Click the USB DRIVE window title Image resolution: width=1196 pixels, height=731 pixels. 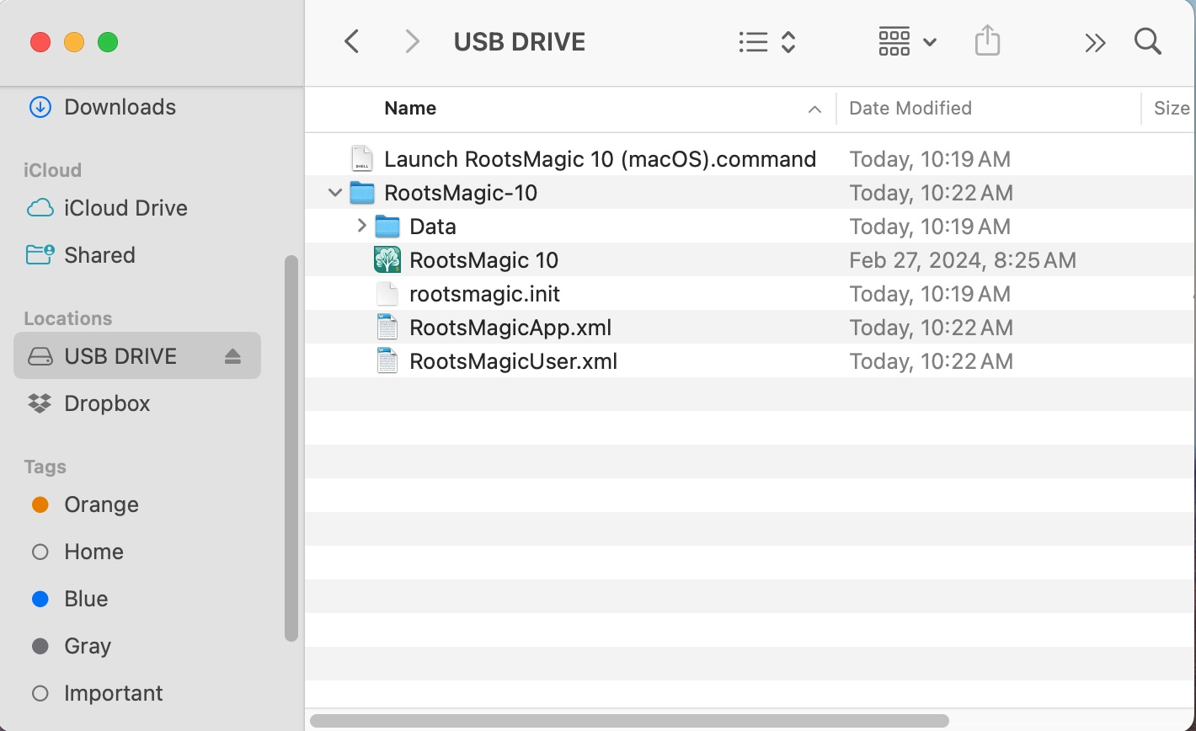pos(520,41)
